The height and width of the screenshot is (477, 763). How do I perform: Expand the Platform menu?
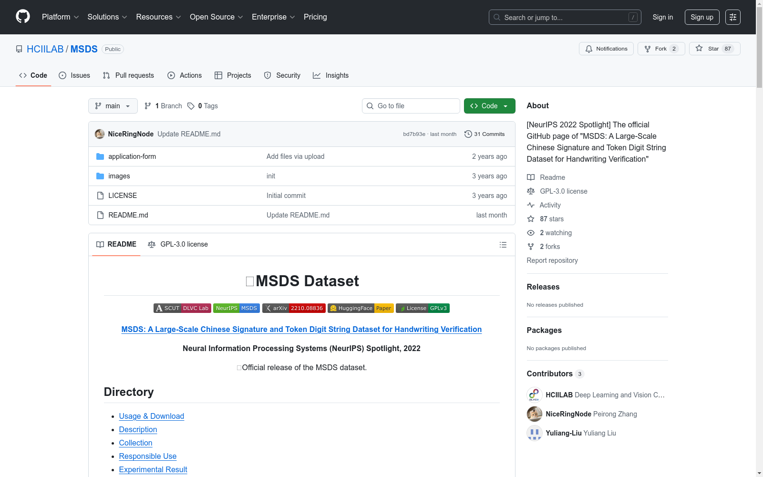[60, 17]
